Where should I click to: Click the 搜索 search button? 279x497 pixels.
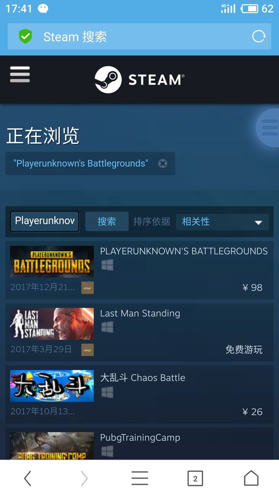[107, 221]
